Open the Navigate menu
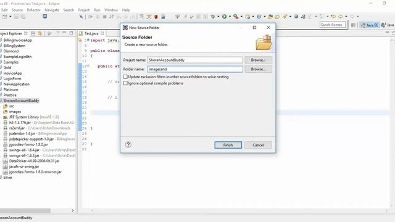 52,10
